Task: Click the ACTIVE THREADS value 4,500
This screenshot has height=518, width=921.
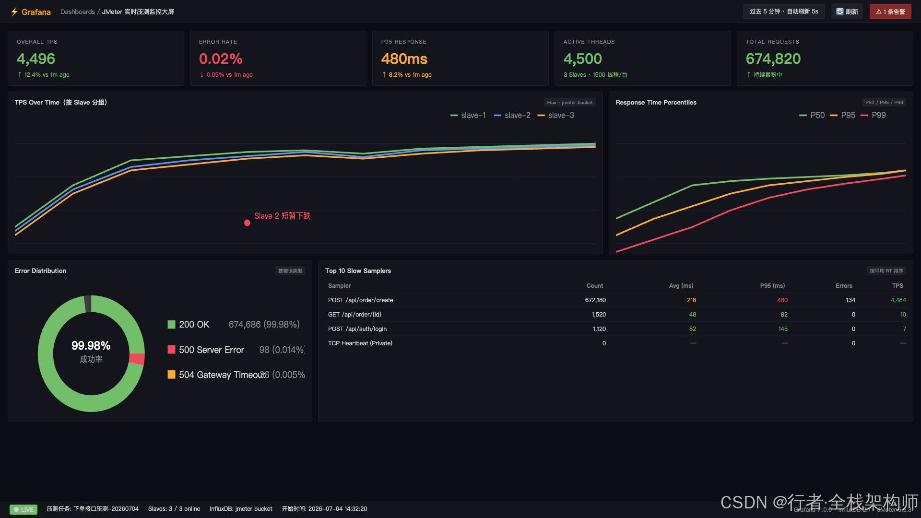Action: pos(582,59)
